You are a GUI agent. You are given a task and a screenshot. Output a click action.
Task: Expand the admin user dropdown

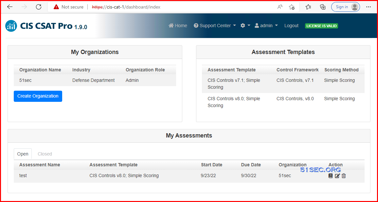(x=266, y=26)
